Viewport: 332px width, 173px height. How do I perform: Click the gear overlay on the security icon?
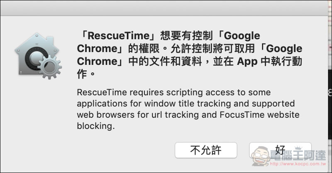click(50, 67)
